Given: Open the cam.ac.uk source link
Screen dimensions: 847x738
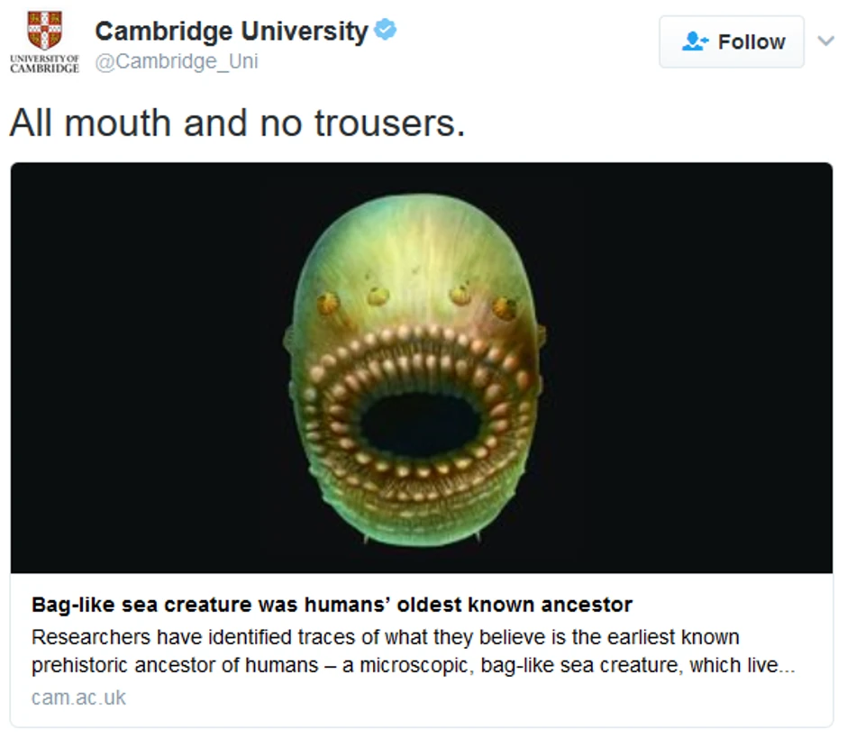Looking at the screenshot, I should [79, 697].
